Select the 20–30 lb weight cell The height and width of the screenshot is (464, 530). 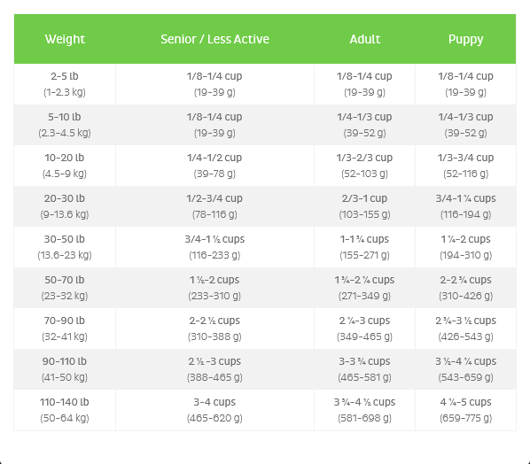click(65, 206)
